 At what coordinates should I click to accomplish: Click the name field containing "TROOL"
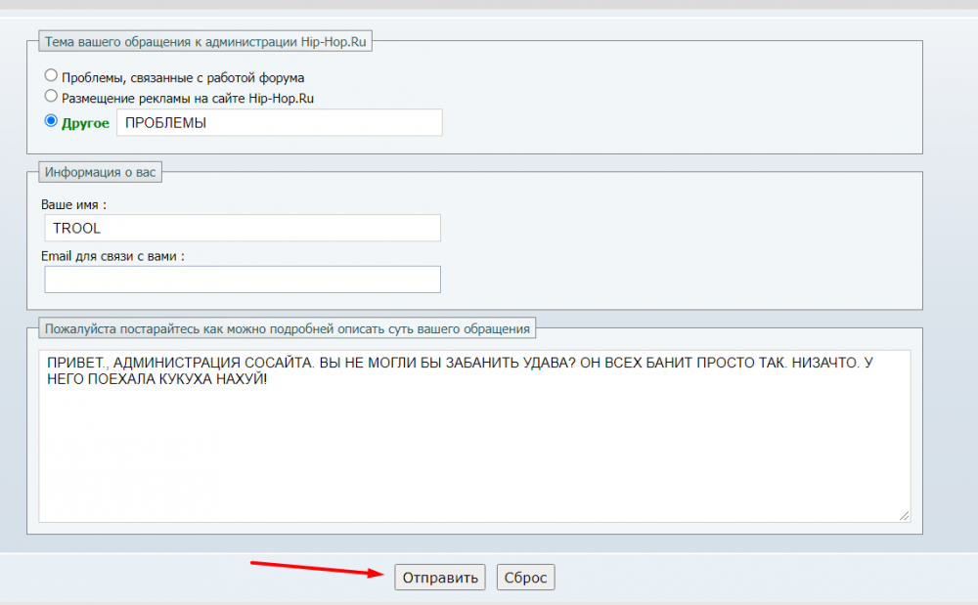click(x=243, y=228)
